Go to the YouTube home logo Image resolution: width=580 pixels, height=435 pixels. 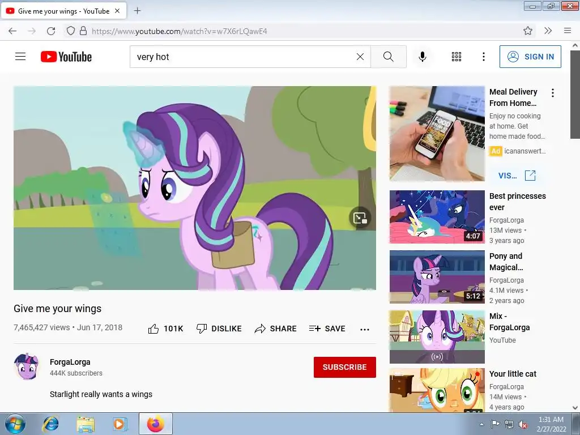tap(66, 57)
